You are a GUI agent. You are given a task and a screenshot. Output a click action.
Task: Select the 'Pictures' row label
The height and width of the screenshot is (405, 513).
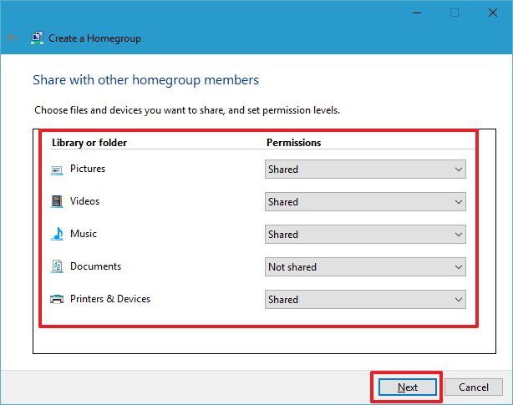88,169
